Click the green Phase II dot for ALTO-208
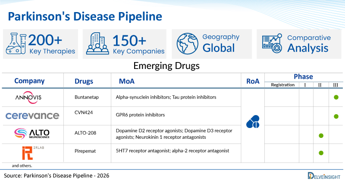The height and width of the screenshot is (181, 345). pyautogui.click(x=321, y=136)
